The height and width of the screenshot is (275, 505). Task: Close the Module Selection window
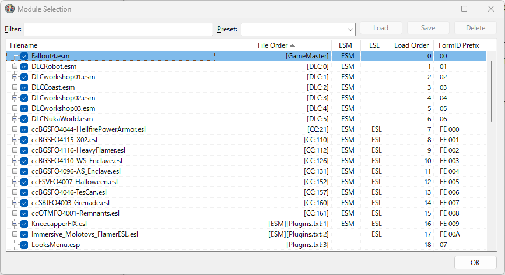click(491, 9)
